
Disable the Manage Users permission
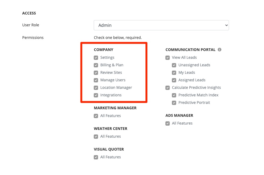[96, 80]
